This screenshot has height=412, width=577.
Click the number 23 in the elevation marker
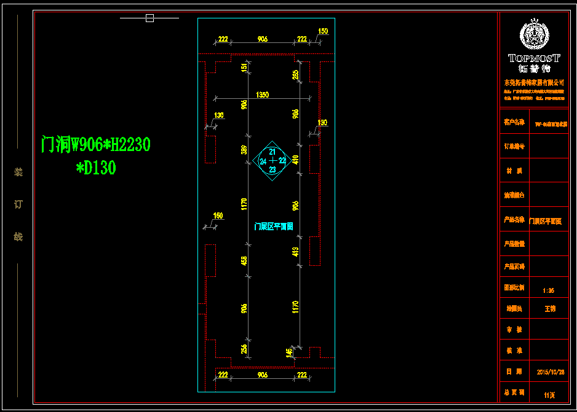(273, 169)
